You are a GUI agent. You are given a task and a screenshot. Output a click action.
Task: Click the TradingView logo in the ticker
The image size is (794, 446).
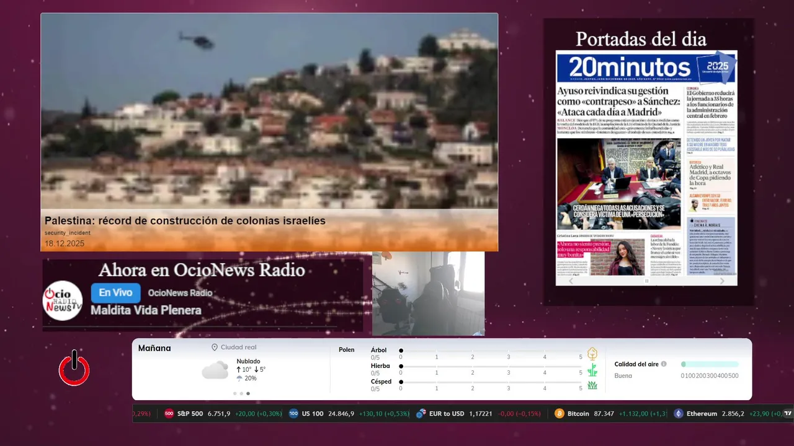(x=788, y=414)
